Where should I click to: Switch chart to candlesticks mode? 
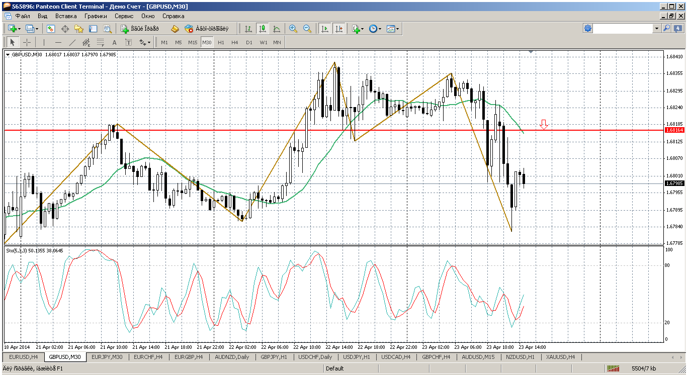262,29
